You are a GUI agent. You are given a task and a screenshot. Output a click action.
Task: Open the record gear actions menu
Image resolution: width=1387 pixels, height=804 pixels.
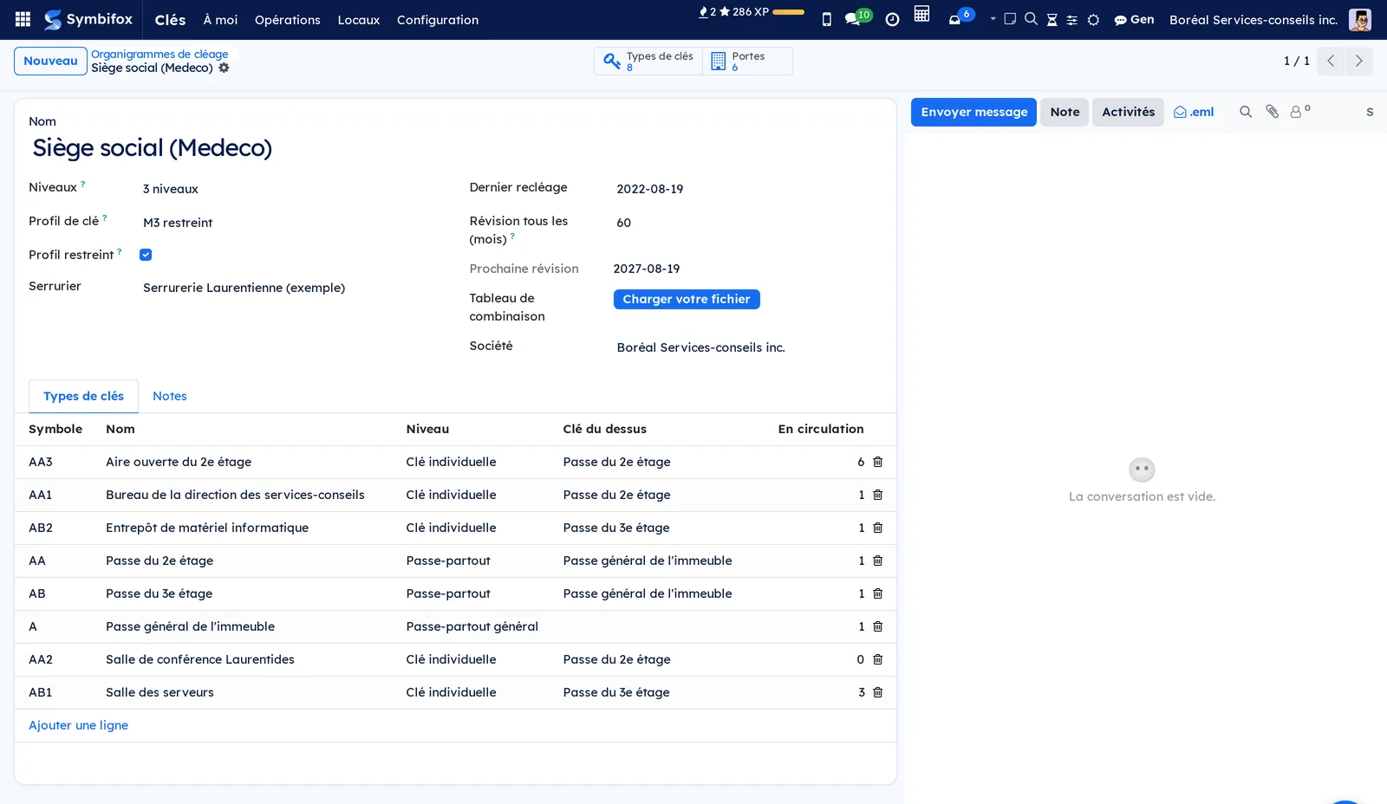(x=224, y=68)
